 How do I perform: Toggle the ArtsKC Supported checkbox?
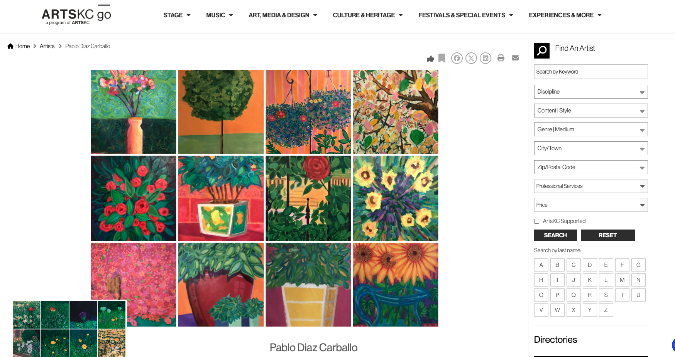click(x=536, y=221)
